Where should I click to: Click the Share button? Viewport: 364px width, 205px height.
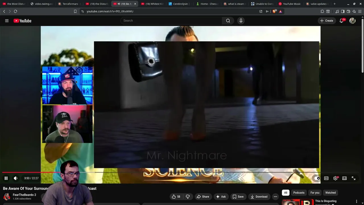click(x=203, y=196)
